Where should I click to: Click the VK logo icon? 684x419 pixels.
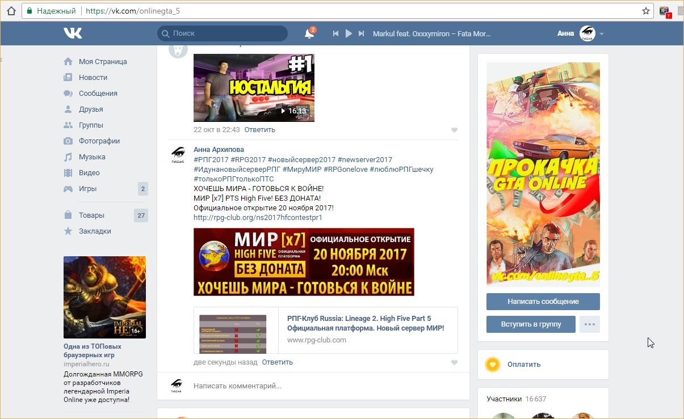click(x=73, y=33)
